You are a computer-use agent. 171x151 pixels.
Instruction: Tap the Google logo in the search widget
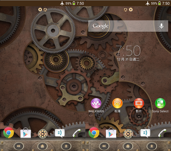[x=101, y=26]
